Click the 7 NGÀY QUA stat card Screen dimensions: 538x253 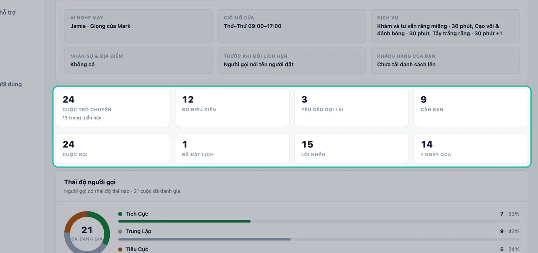click(471, 149)
